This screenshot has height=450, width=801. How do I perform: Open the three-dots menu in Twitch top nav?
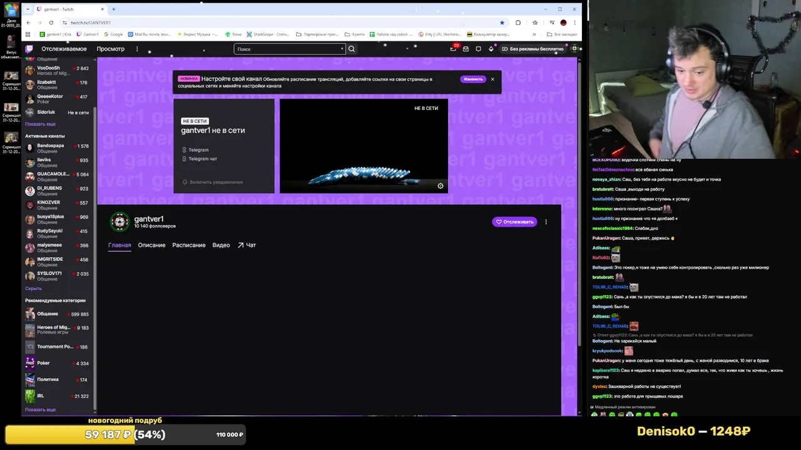coord(137,49)
